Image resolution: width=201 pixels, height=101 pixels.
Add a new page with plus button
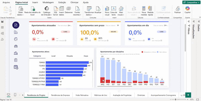(x=188, y=95)
